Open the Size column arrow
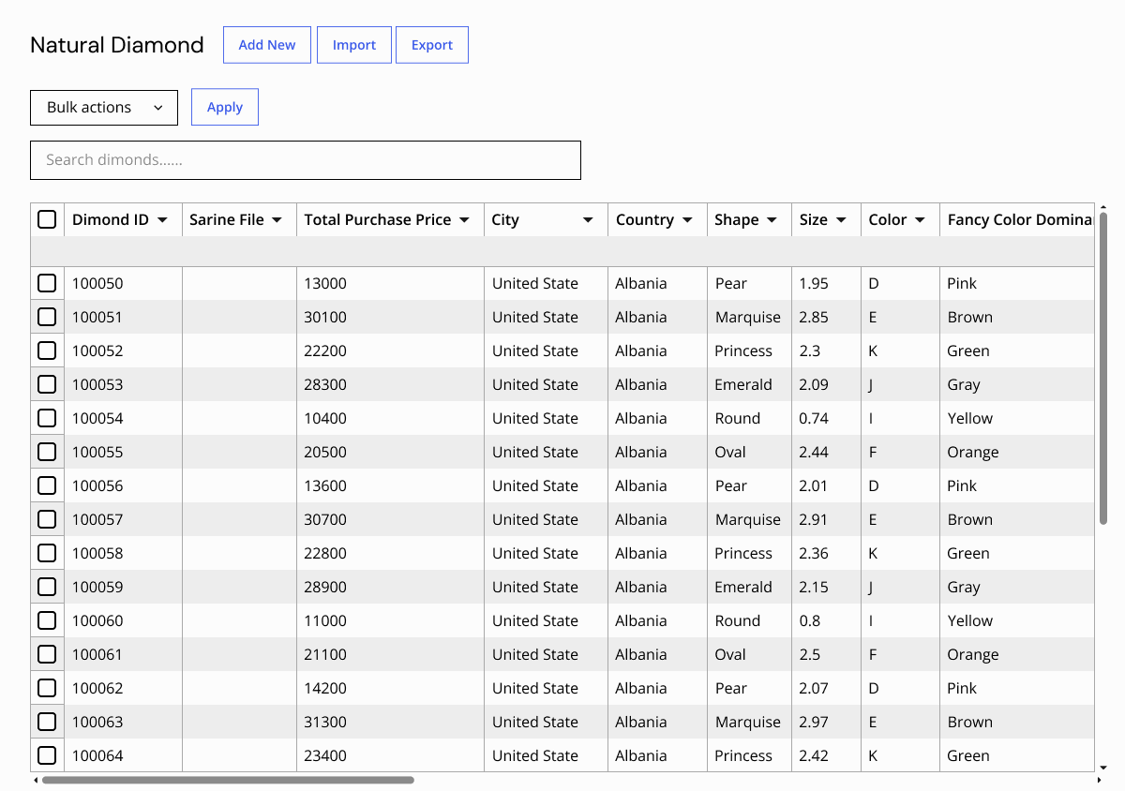The width and height of the screenshot is (1125, 791). tap(841, 220)
